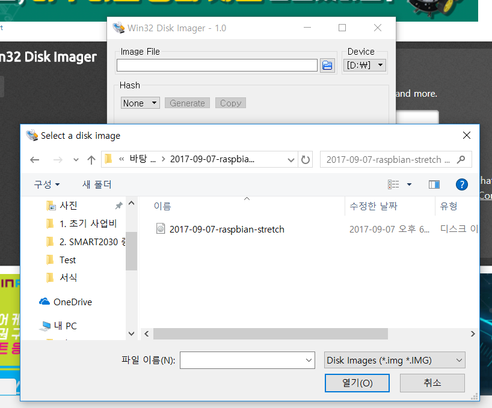Click the Copy hash button
Image resolution: width=492 pixels, height=408 pixels.
(230, 103)
